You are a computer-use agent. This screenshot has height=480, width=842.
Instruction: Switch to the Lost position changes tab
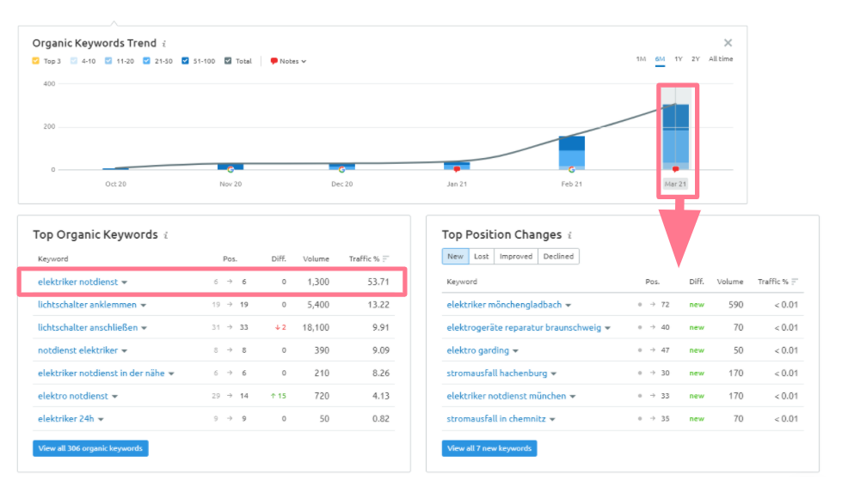coord(481,257)
